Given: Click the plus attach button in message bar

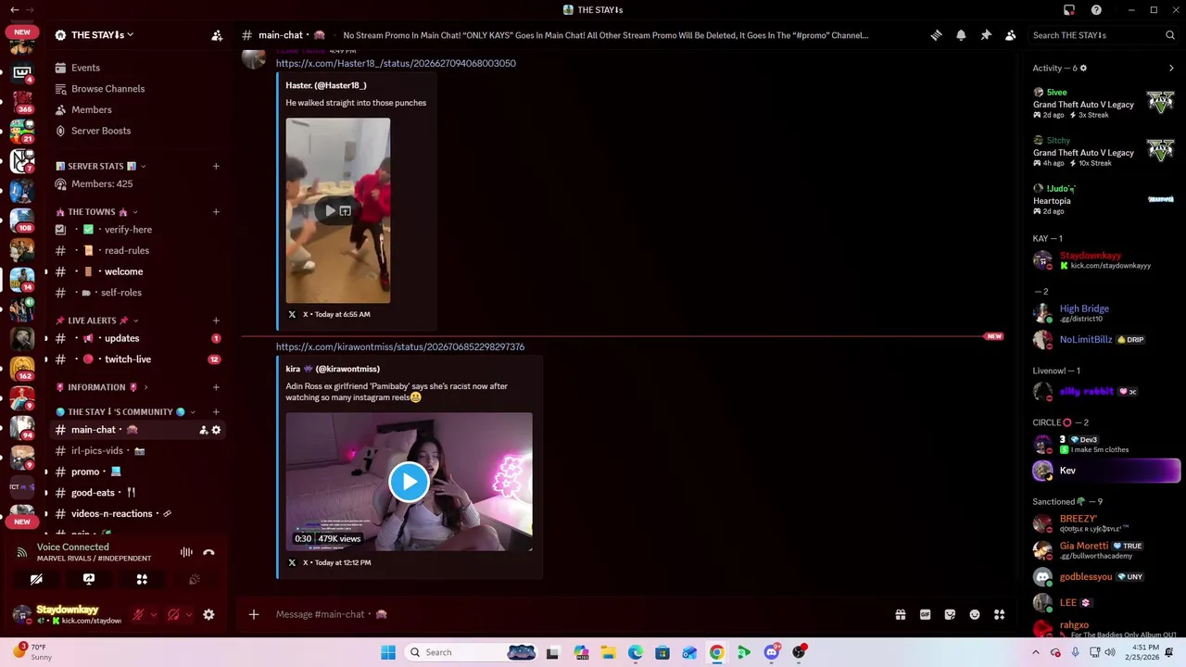Looking at the screenshot, I should (x=253, y=614).
